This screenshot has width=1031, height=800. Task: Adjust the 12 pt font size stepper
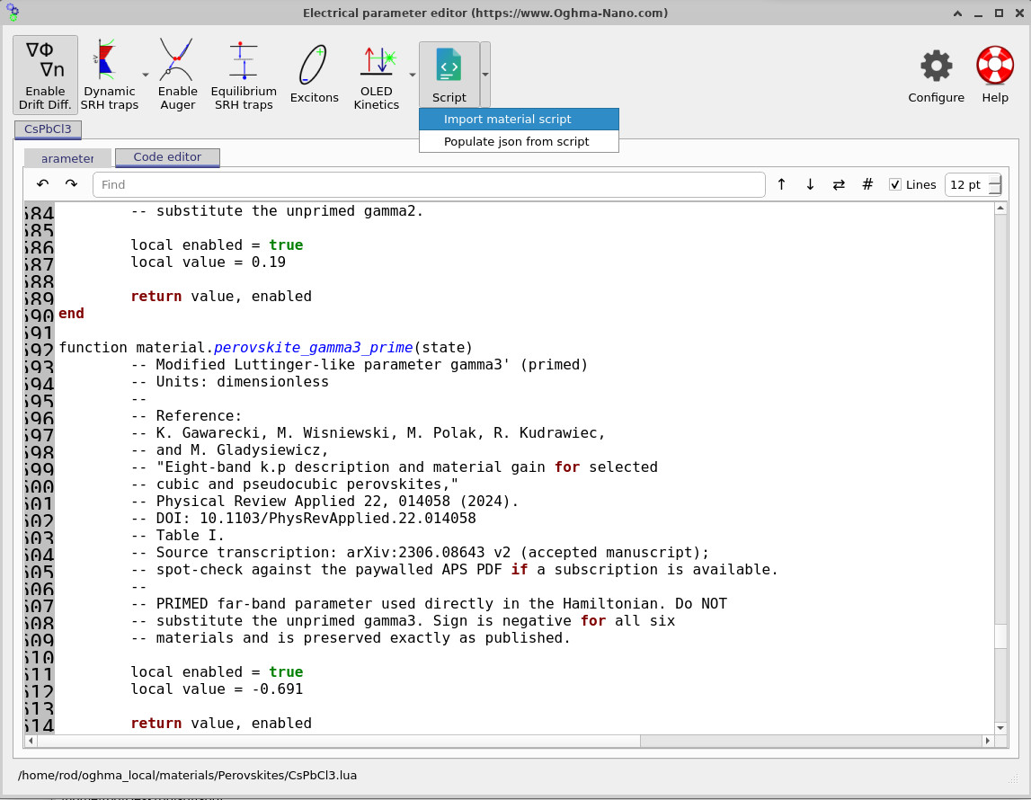pyautogui.click(x=995, y=184)
